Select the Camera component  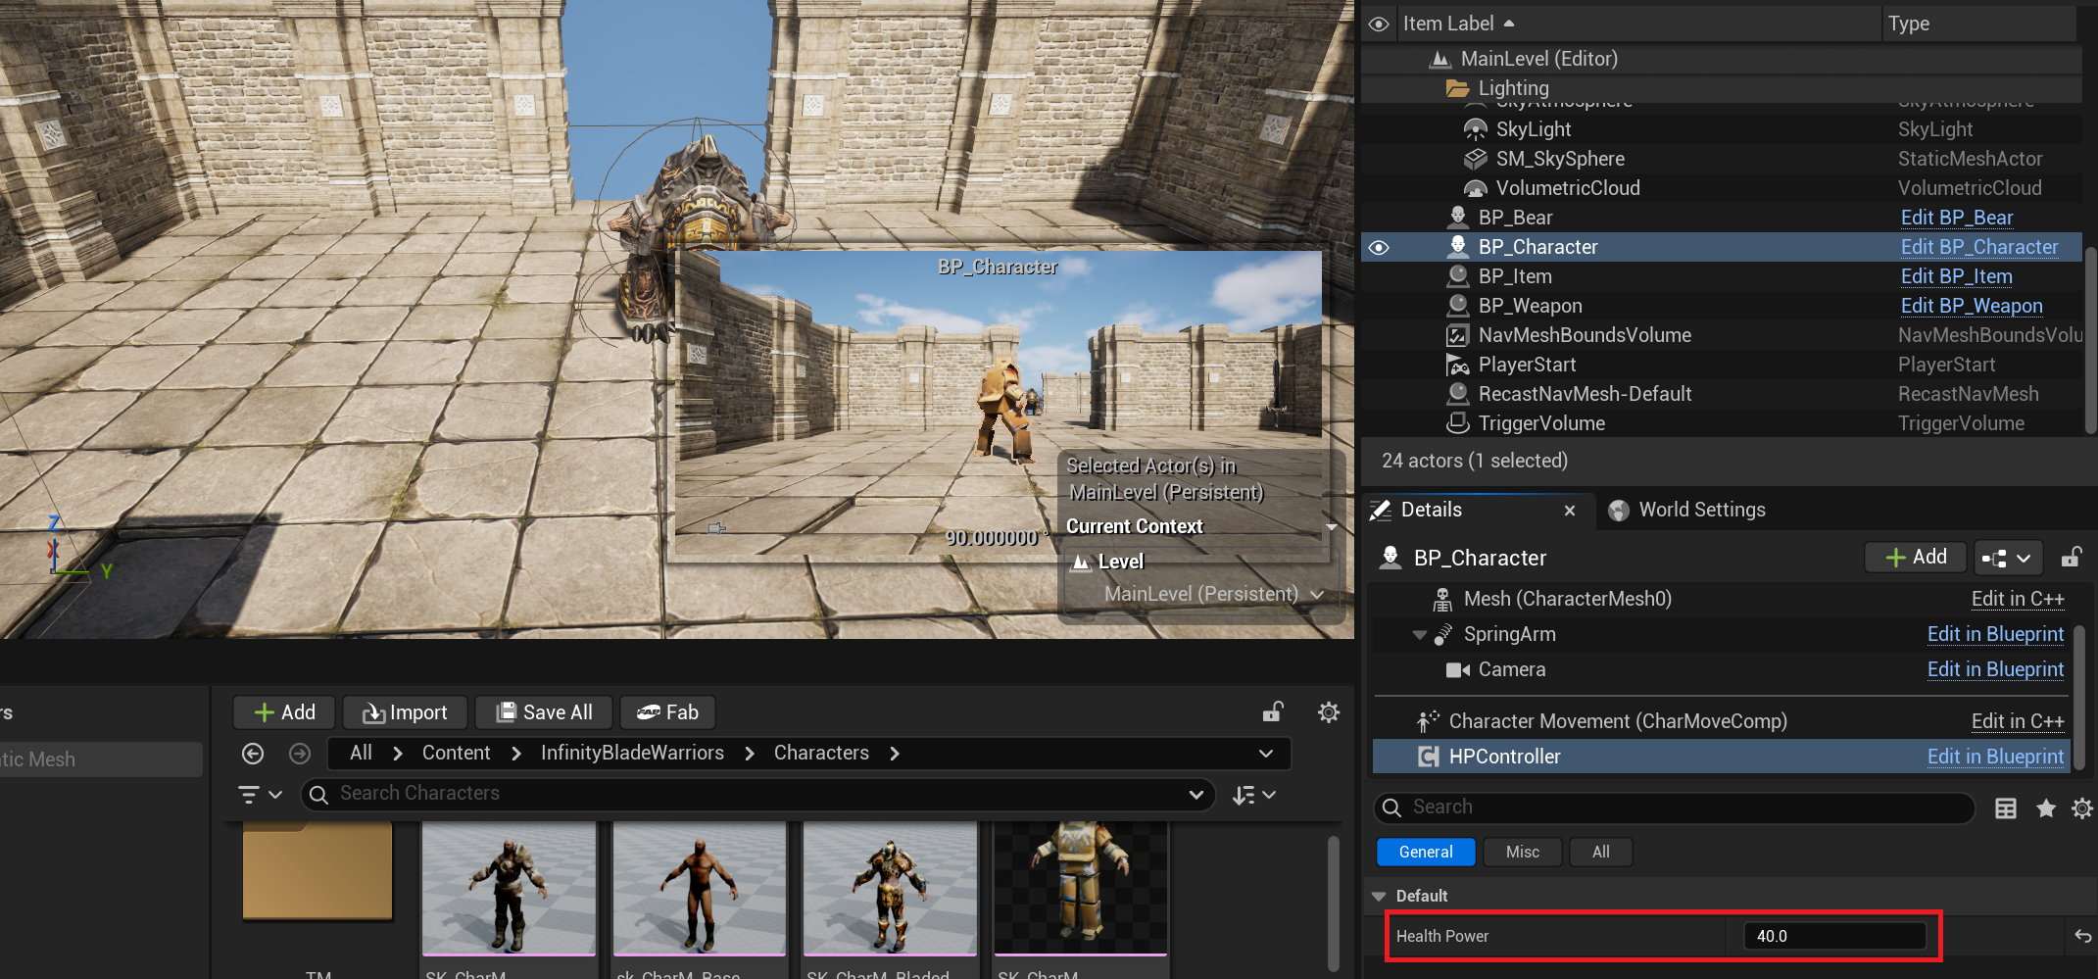1511,669
